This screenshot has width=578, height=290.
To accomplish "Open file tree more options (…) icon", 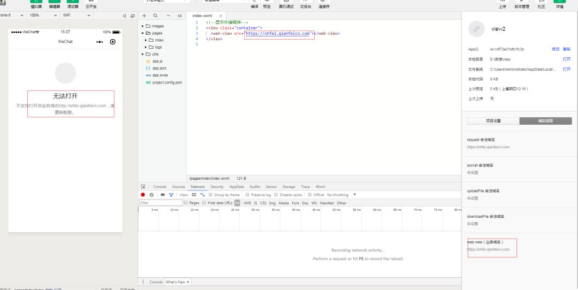I will click(x=169, y=16).
